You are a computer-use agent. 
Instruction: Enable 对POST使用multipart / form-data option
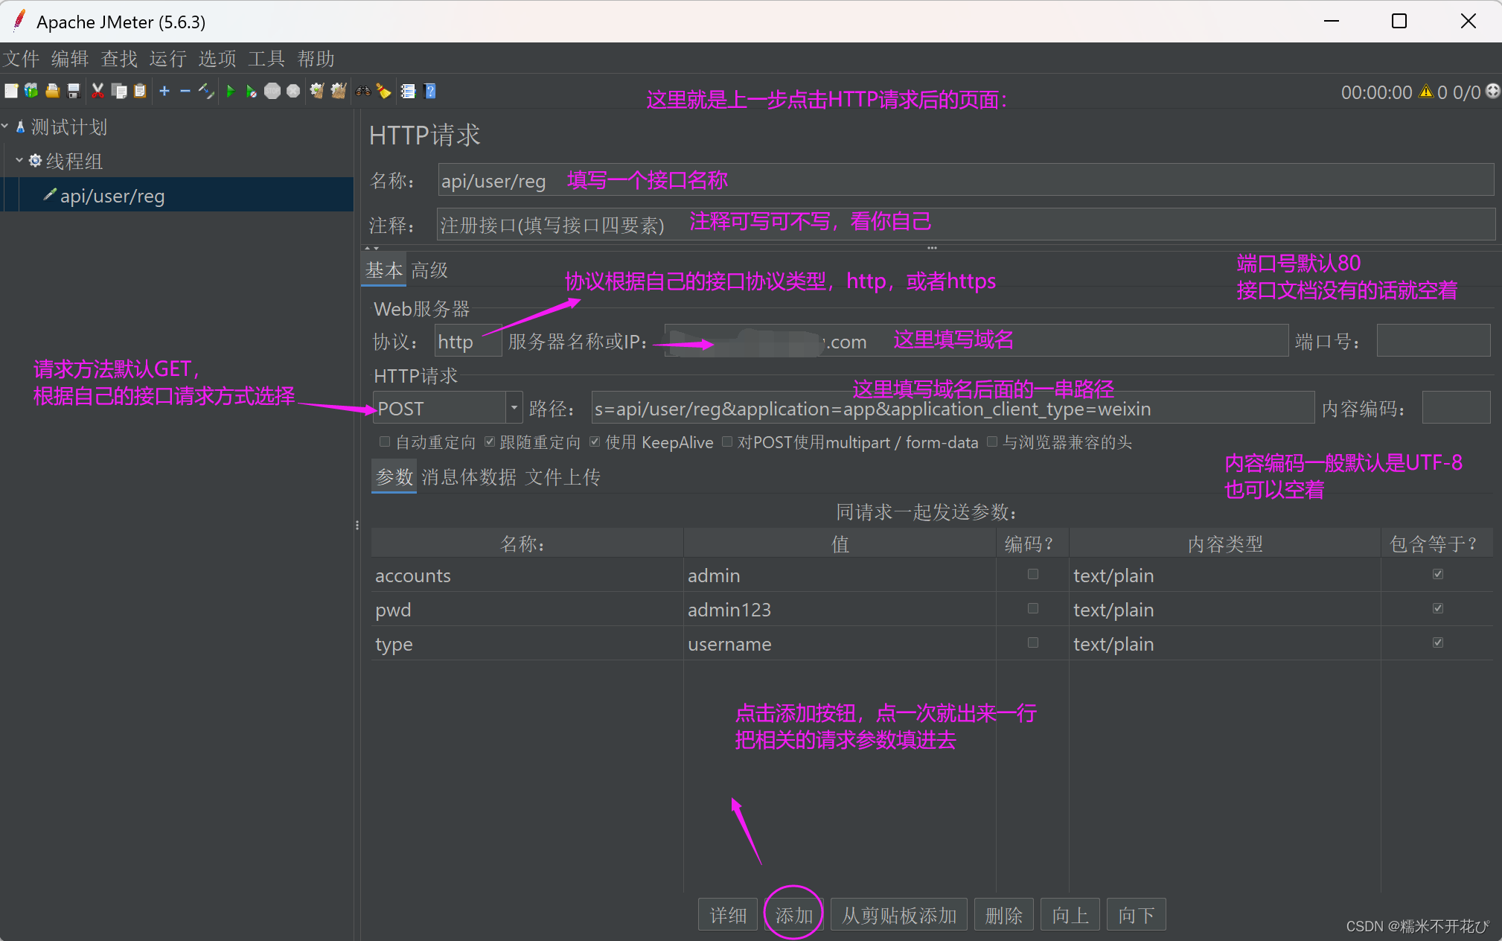coord(728,442)
